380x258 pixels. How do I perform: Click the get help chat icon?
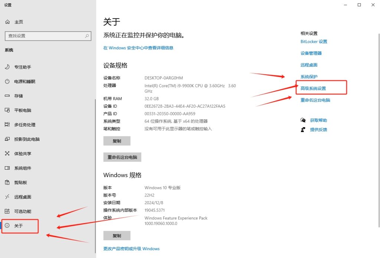pos(303,120)
